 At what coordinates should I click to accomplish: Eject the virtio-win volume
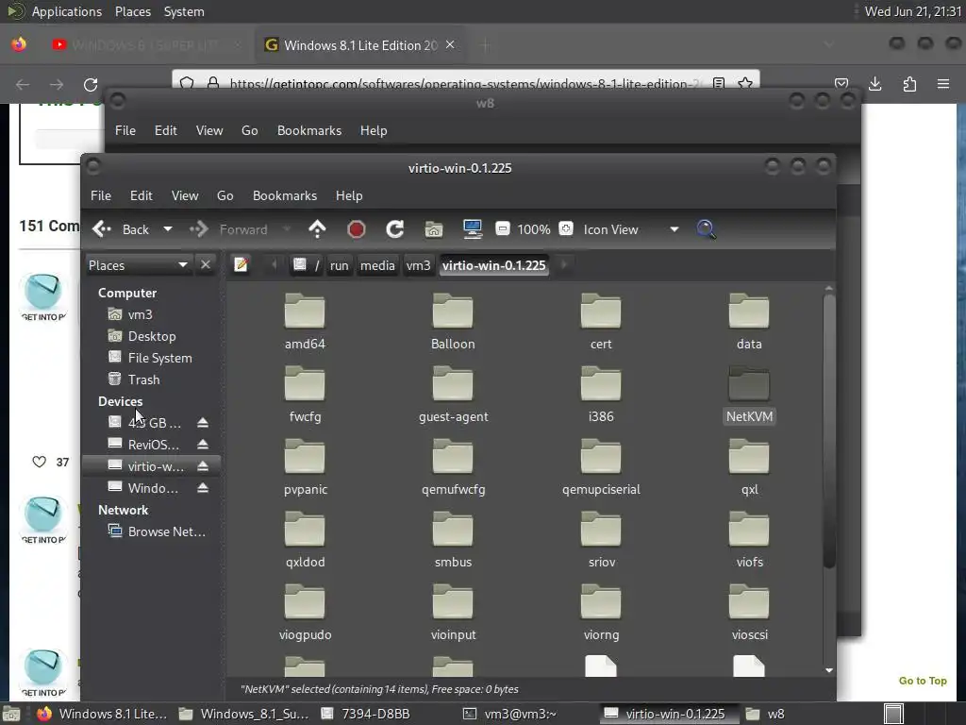[x=203, y=466]
